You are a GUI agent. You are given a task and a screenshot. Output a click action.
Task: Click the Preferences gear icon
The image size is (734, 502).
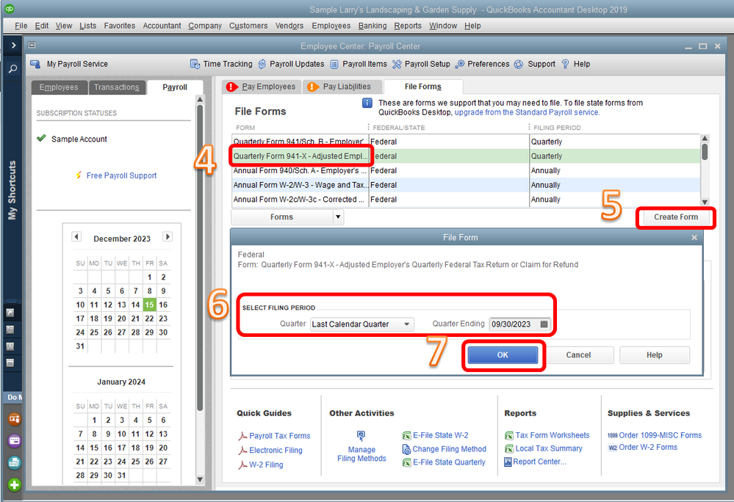coord(460,64)
